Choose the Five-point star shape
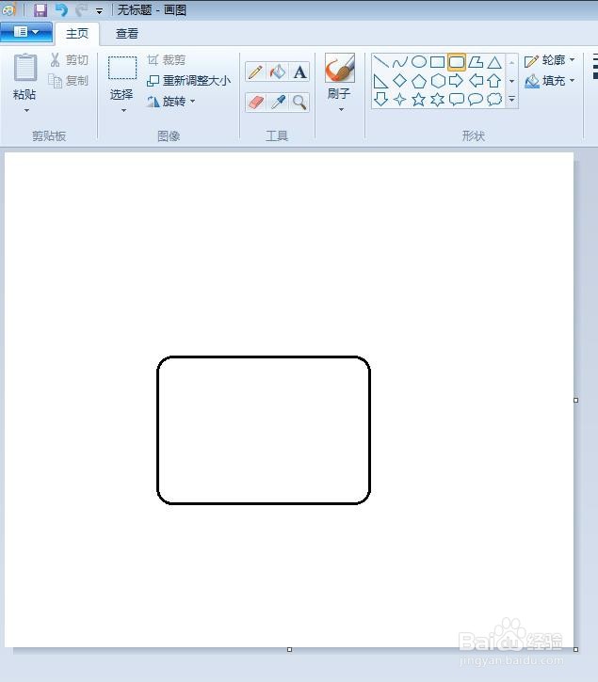The width and height of the screenshot is (598, 682). tap(419, 99)
